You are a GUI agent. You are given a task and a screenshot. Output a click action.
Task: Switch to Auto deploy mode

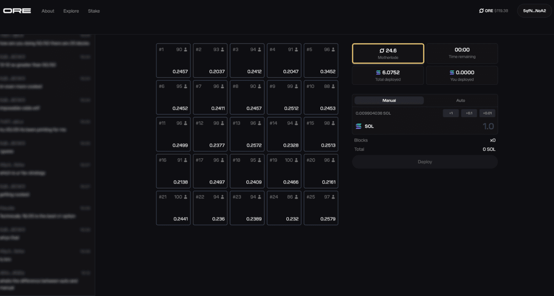coord(460,101)
